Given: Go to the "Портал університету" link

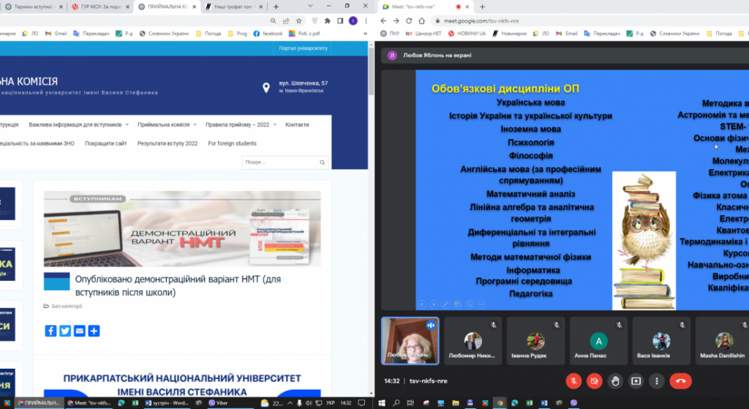Looking at the screenshot, I should [304, 48].
